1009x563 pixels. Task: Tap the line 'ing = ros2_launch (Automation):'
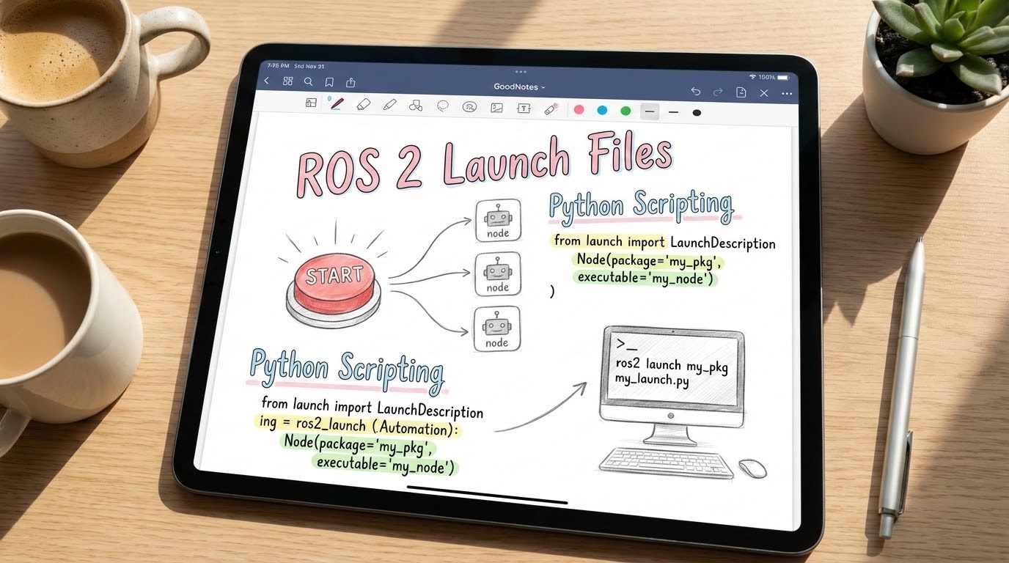tap(358, 427)
